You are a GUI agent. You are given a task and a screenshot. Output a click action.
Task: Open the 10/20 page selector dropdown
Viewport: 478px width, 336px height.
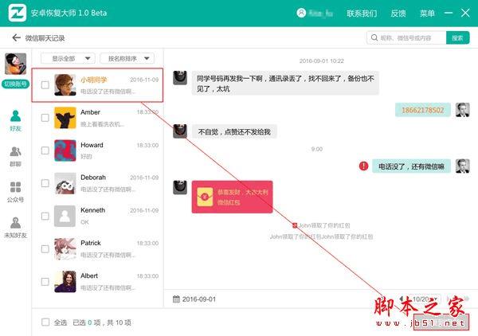(425, 299)
